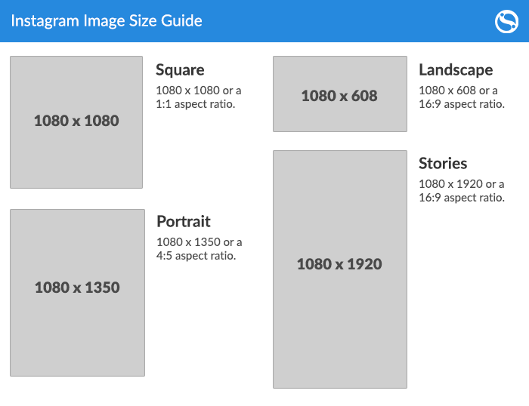Click the 'Portrait' heading
Viewport: 529px width, 406px height.
pyautogui.click(x=184, y=222)
